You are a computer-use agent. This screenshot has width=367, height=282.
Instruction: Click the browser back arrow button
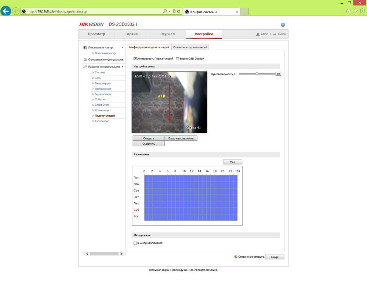pyautogui.click(x=6, y=11)
